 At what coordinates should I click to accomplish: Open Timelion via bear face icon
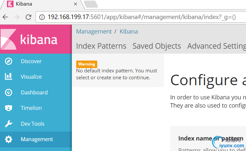point(9,108)
